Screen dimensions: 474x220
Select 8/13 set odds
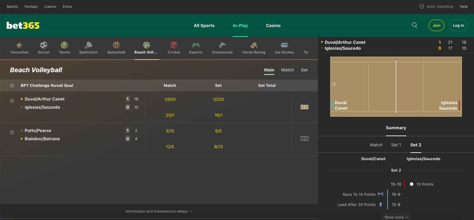point(218,147)
